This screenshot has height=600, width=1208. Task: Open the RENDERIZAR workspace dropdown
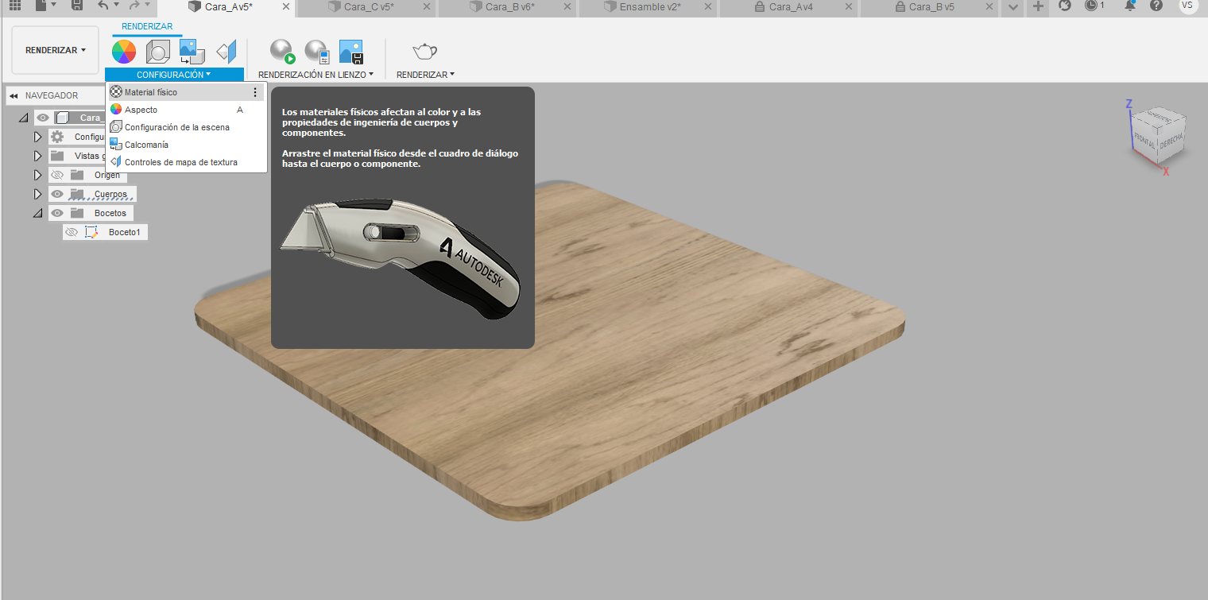[56, 50]
